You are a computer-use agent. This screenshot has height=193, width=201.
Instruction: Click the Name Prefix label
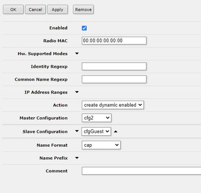pos(54,158)
